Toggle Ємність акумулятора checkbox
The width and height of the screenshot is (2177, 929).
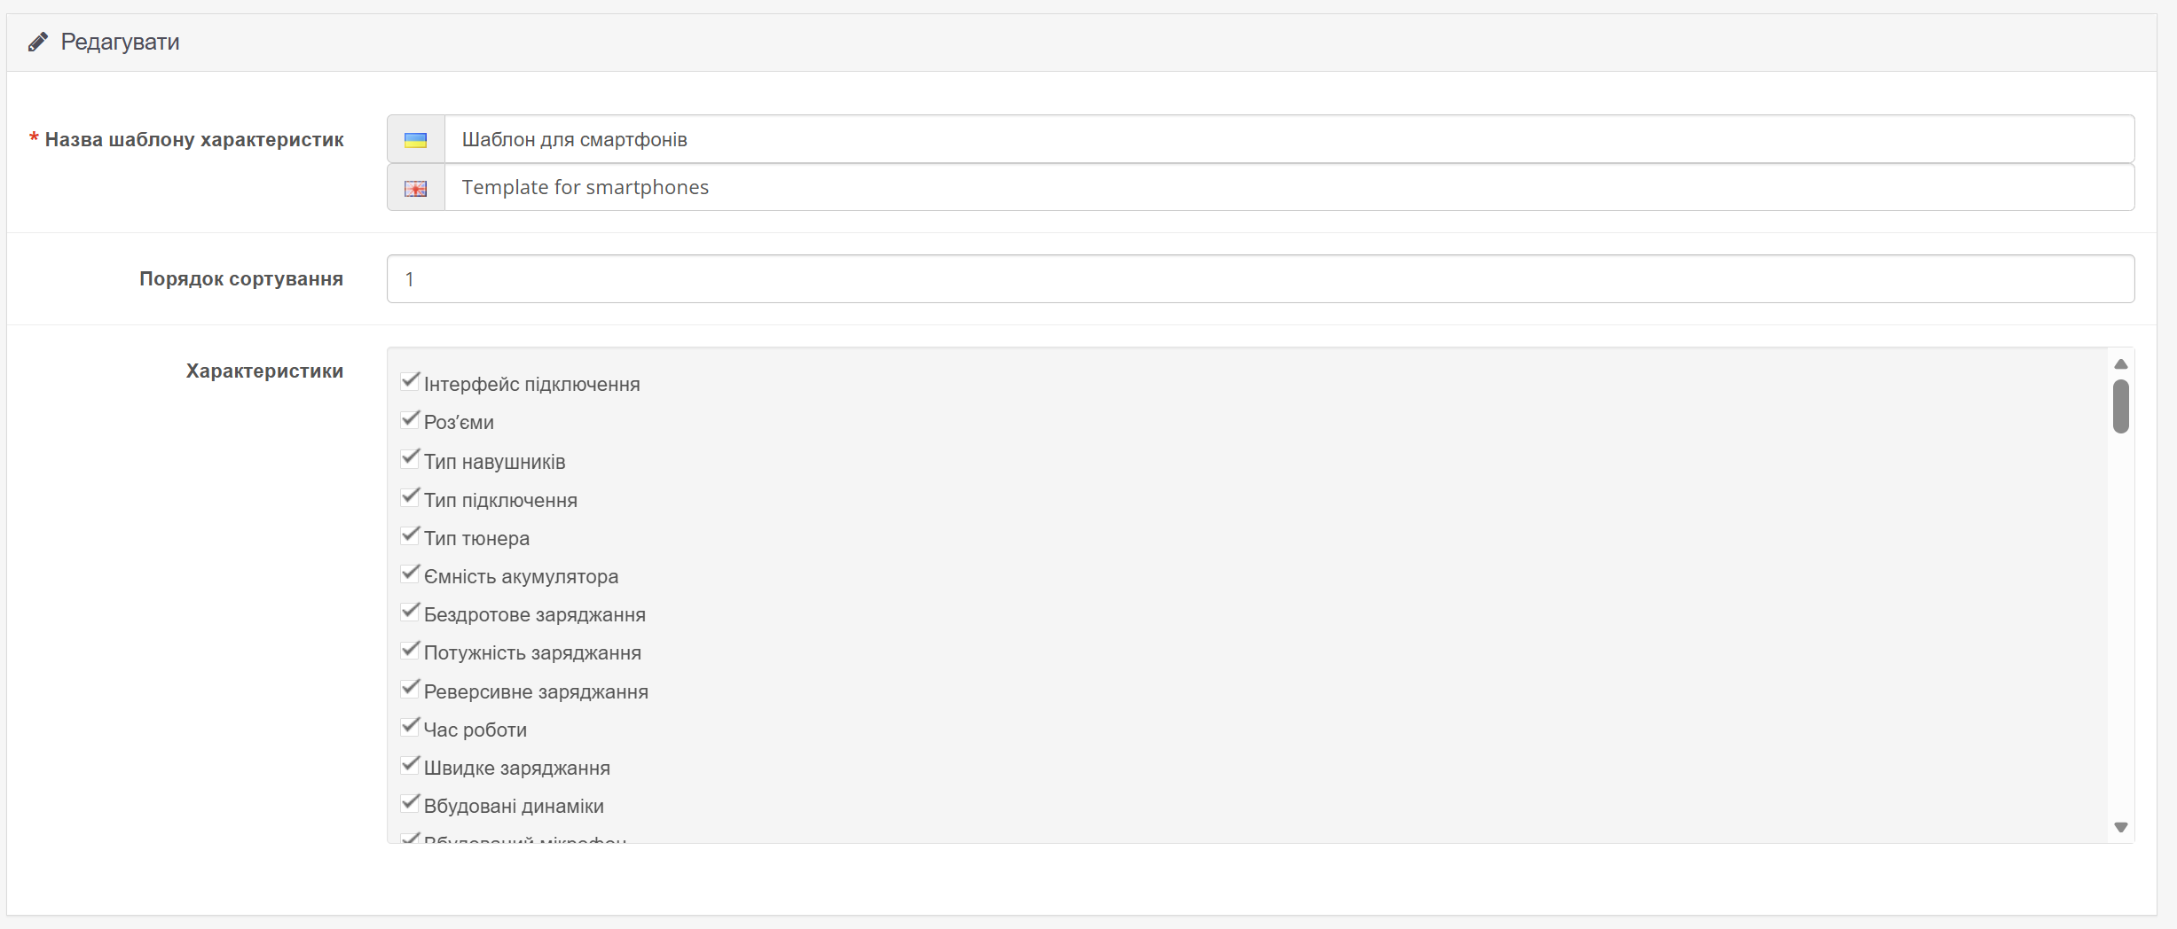click(x=410, y=573)
